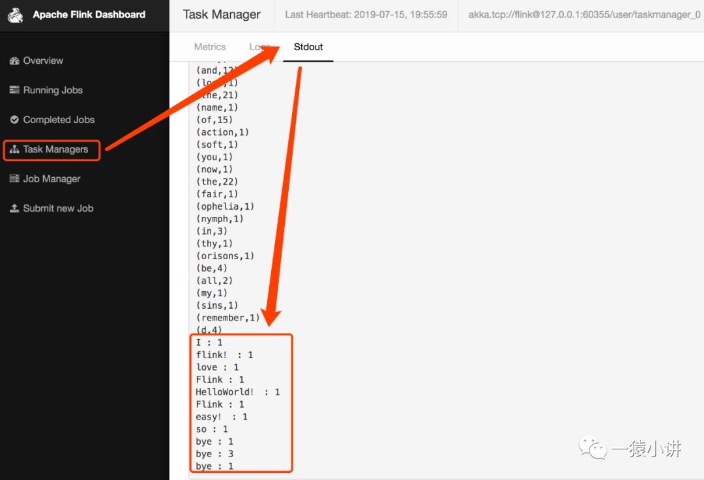Select the Stdout tab

pos(308,47)
